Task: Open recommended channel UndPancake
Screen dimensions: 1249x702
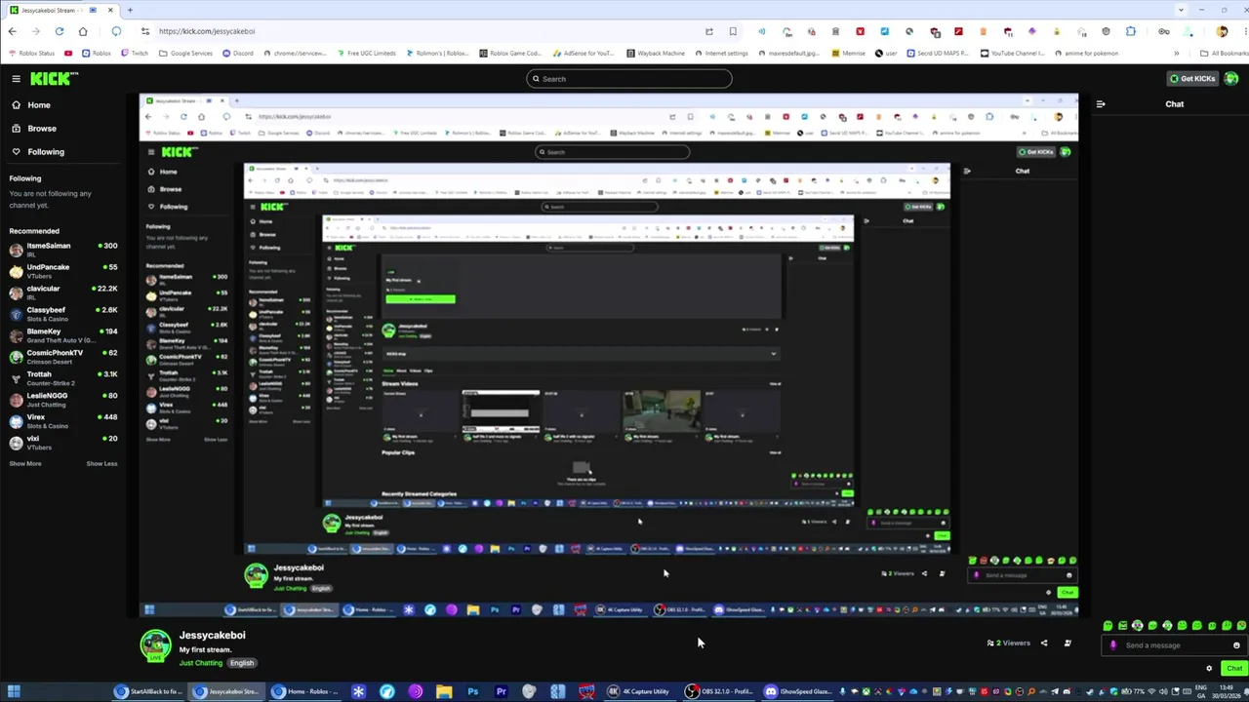Action: (x=62, y=271)
